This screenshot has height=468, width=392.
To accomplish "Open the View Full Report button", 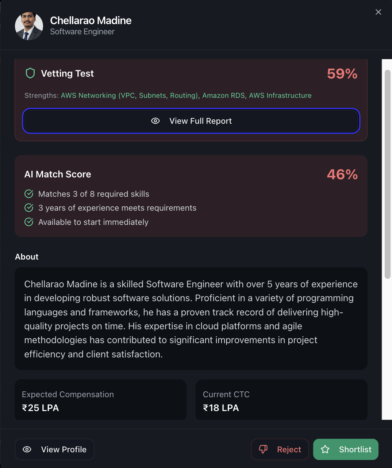I will 191,121.
